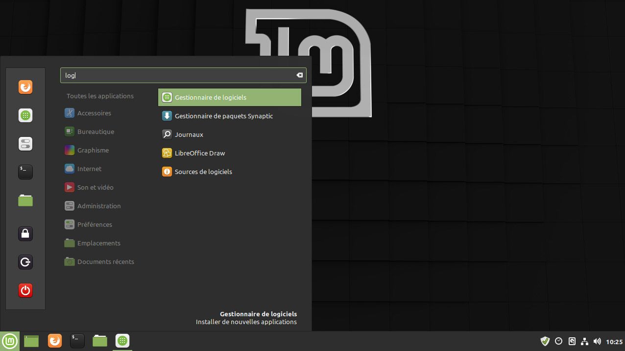The image size is (625, 351).
Task: Open calendar from the 10:25 clock
Action: coord(614,342)
